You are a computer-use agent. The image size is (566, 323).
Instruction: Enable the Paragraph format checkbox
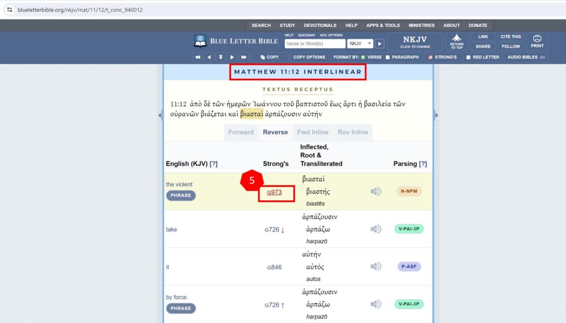(x=387, y=57)
